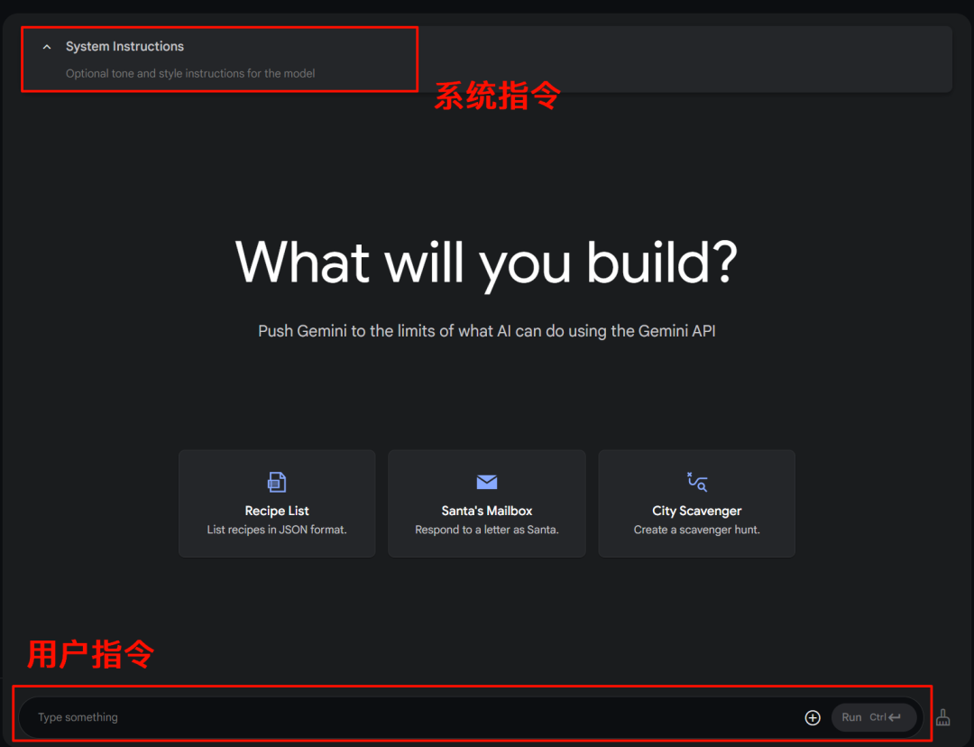Click 'List recipes in JSON format.' text
The width and height of the screenshot is (974, 747).
pyautogui.click(x=277, y=530)
